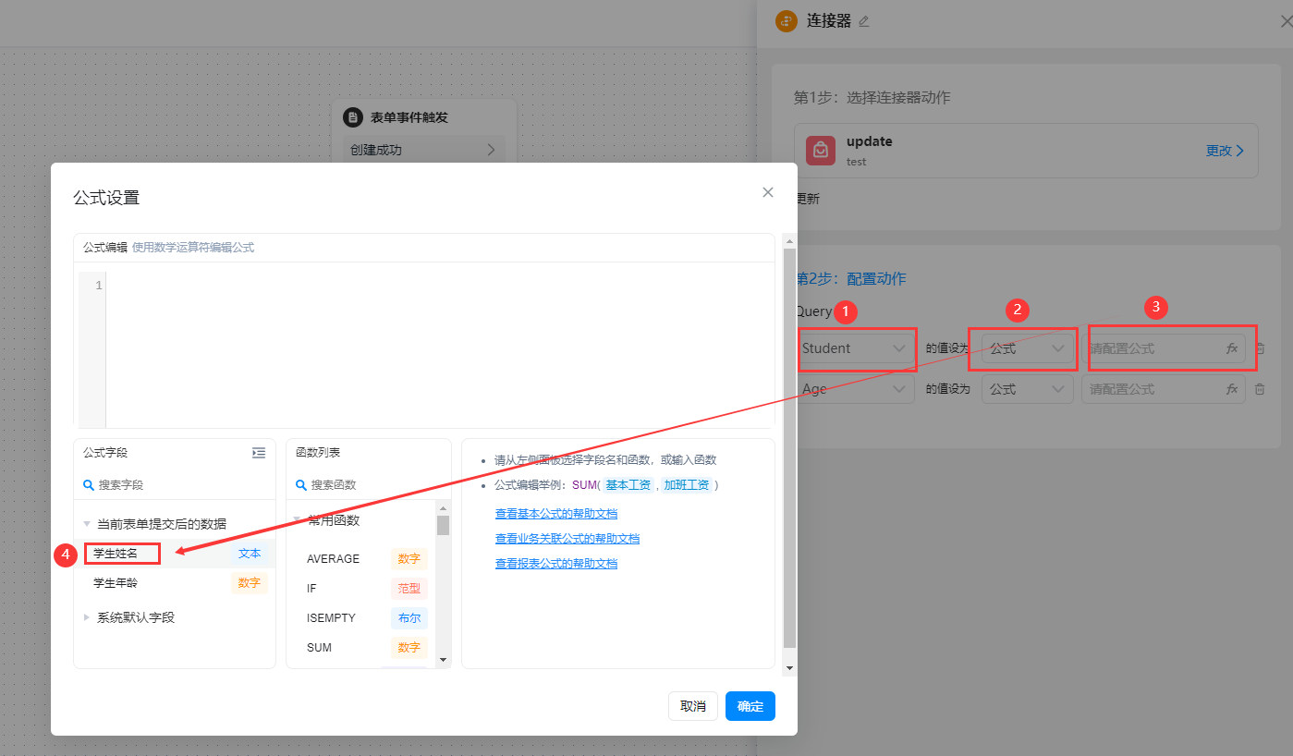Open 查看基本公式的帮助文档 link
Image resolution: width=1293 pixels, height=756 pixels.
point(556,514)
